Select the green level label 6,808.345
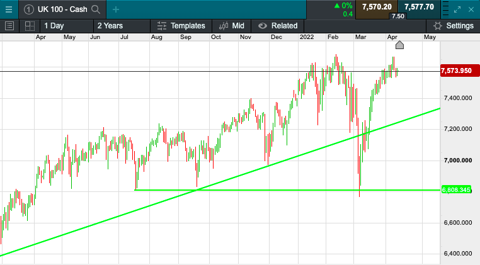The image size is (480, 265). 456,190
